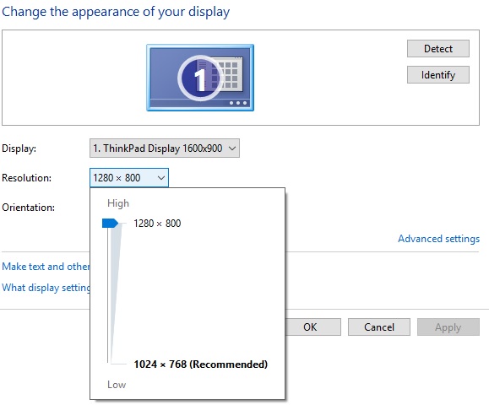Open 'What display settings' help link
The width and height of the screenshot is (489, 405).
(x=46, y=287)
